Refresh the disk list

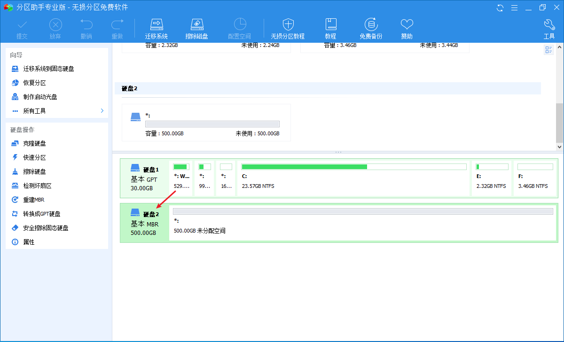pyautogui.click(x=499, y=8)
